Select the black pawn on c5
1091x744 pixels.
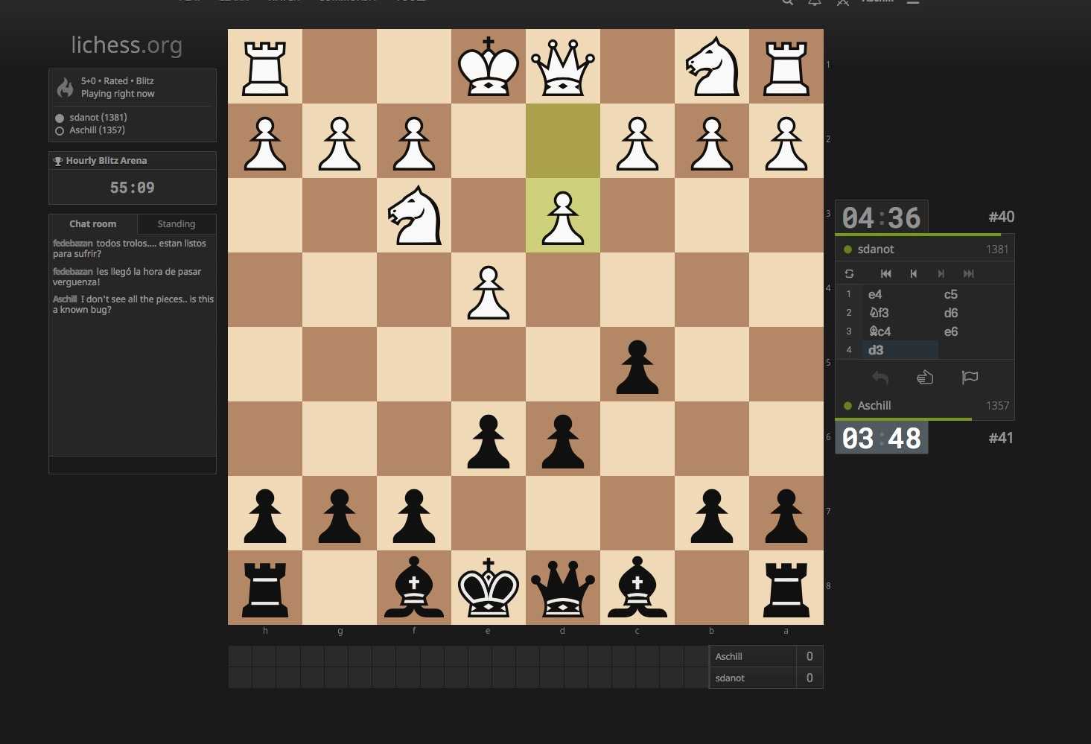pyautogui.click(x=637, y=364)
